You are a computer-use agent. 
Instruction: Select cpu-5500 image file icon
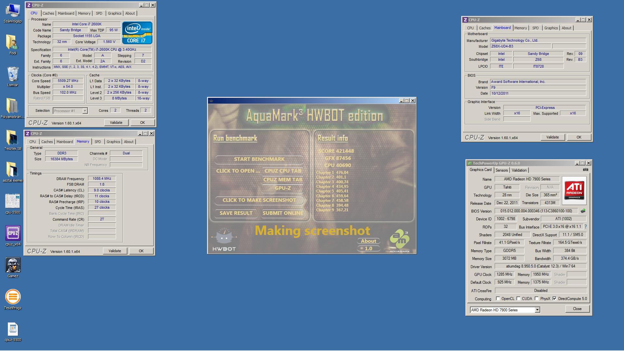pyautogui.click(x=13, y=204)
